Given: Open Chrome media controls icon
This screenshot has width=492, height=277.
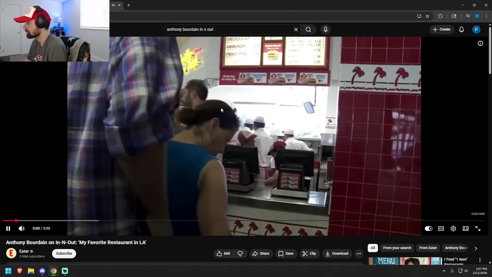Looking at the screenshot, I should [x=468, y=16].
